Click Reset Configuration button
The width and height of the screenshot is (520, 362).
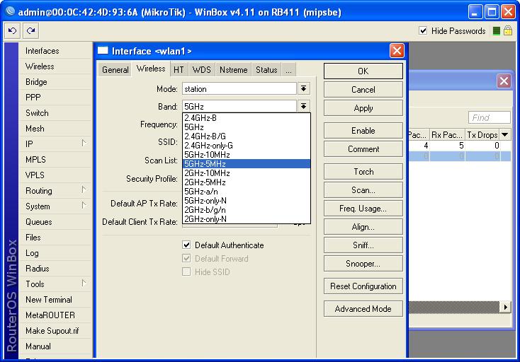[x=363, y=286]
